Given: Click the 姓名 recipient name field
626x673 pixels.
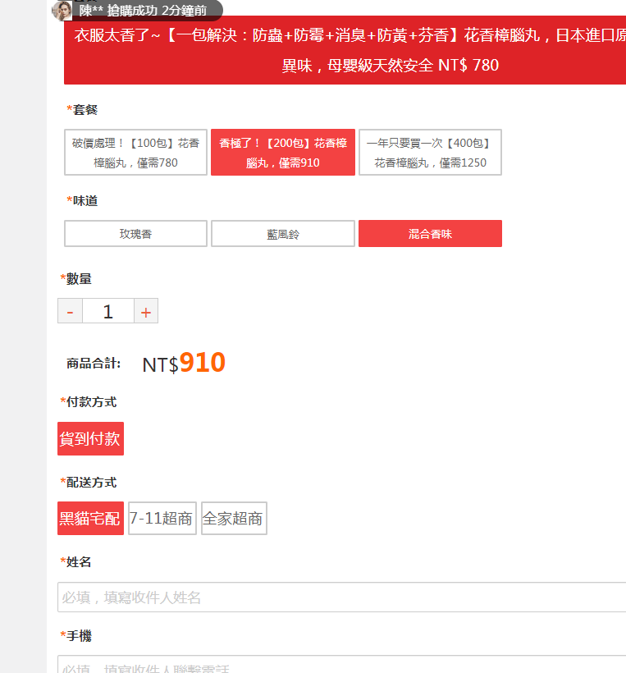Looking at the screenshot, I should [341, 597].
